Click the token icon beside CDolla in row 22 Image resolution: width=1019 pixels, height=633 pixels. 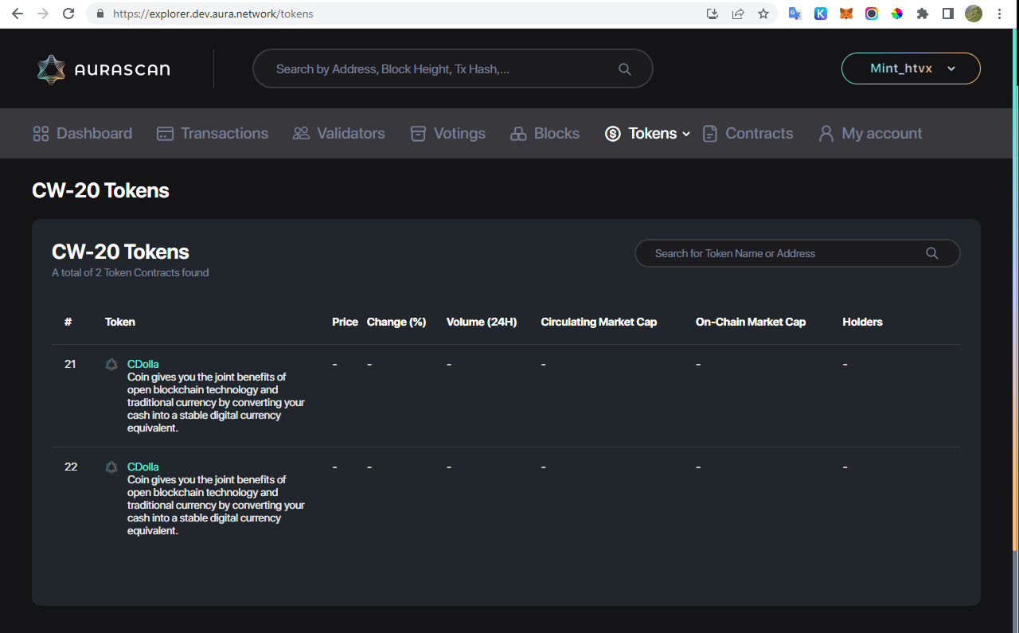coord(111,467)
